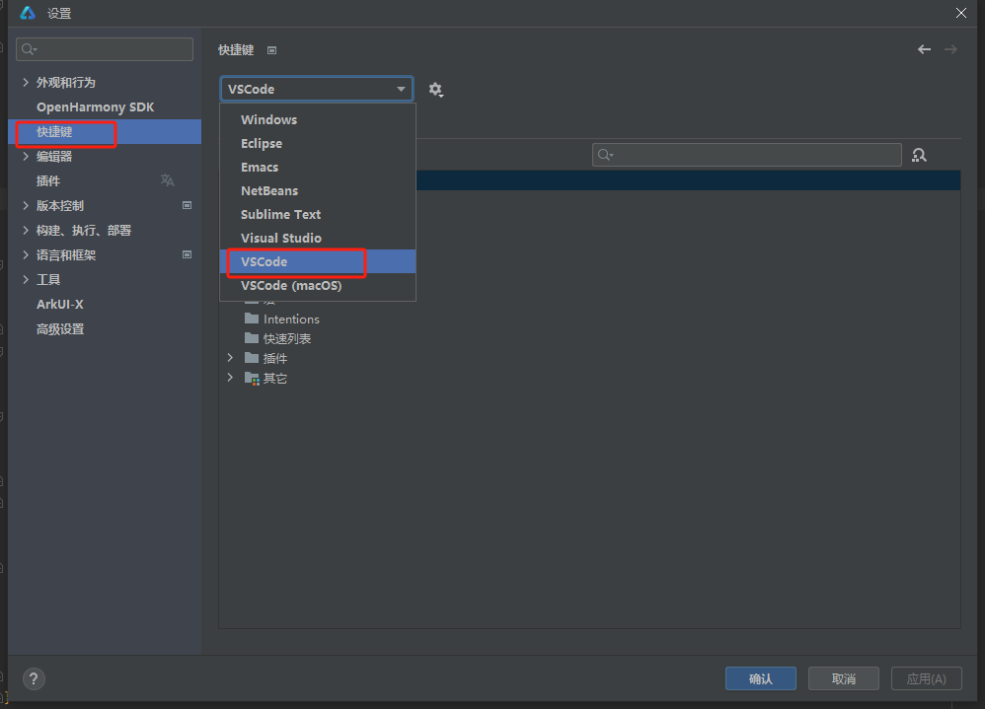Select 快捷键 in settings sidebar
The width and height of the screenshot is (985, 709).
pos(105,132)
